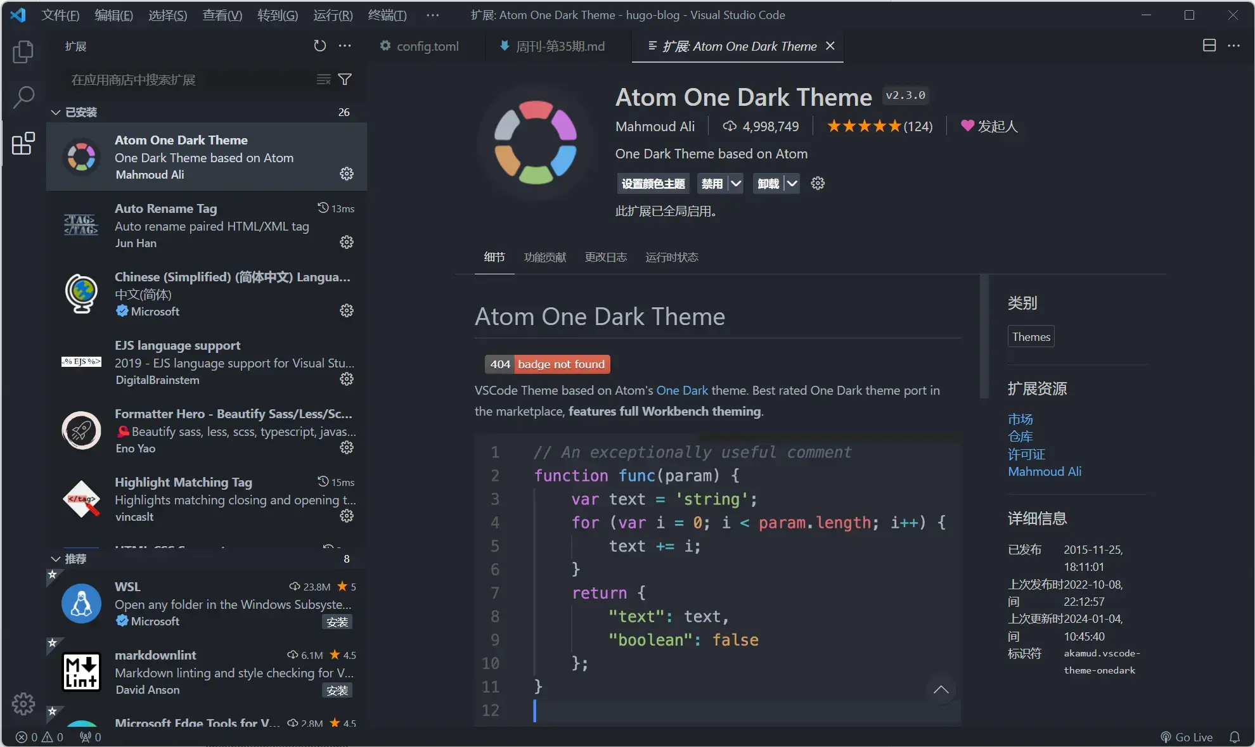Screen dimensions: 1255x747
Task: Open the filter extensions funnel
Action: tap(345, 79)
